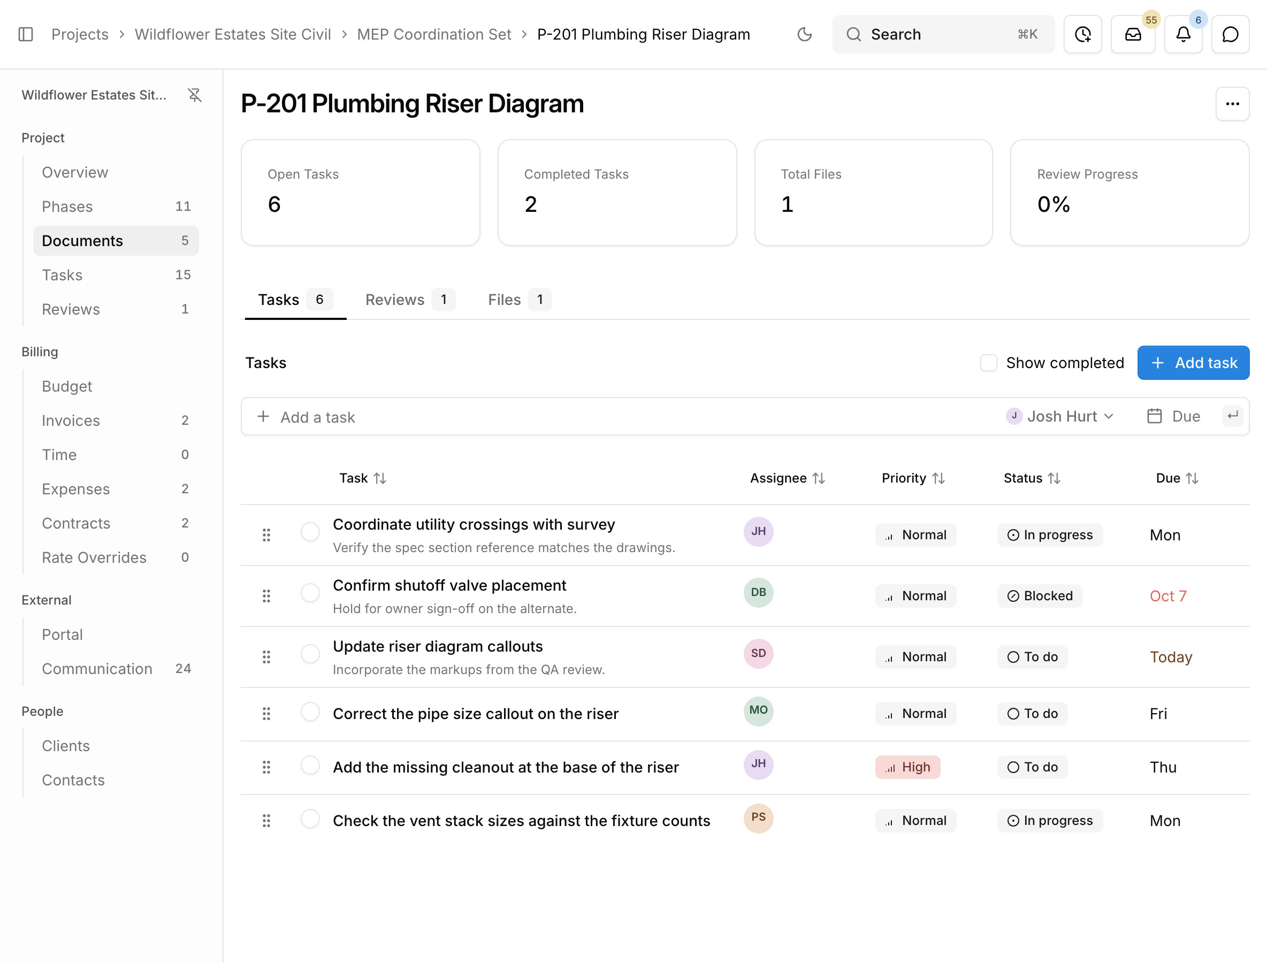Open Invoices in the Billing section

(116, 420)
